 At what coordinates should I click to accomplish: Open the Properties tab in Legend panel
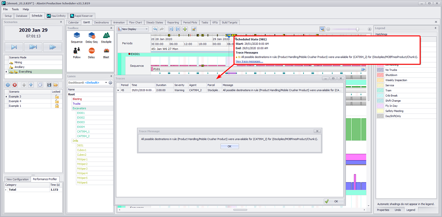(x=383, y=210)
